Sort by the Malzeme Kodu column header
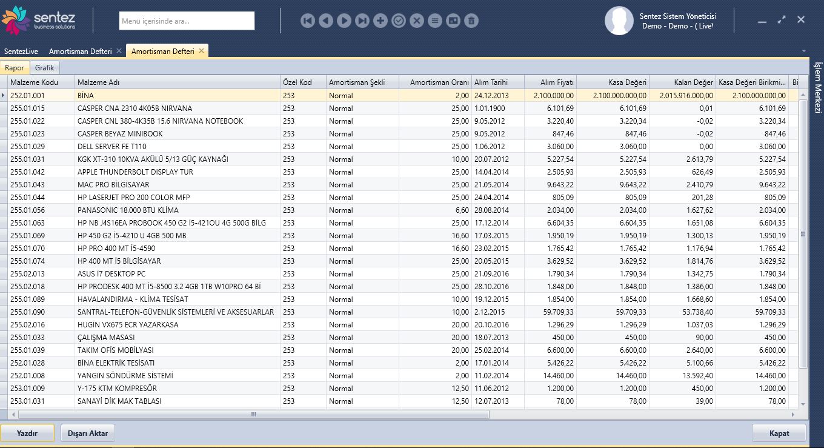This screenshot has width=824, height=448. click(41, 82)
